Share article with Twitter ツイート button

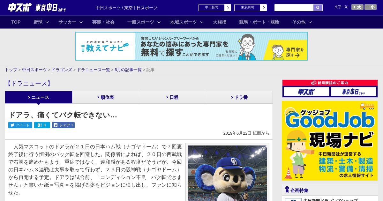click(x=20, y=125)
